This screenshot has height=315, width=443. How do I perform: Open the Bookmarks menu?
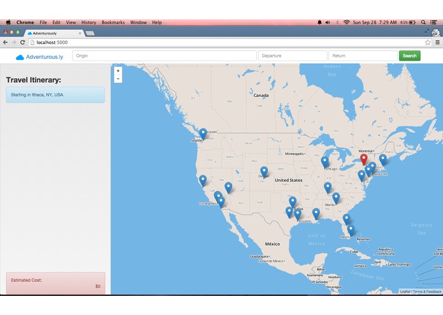pyautogui.click(x=113, y=22)
